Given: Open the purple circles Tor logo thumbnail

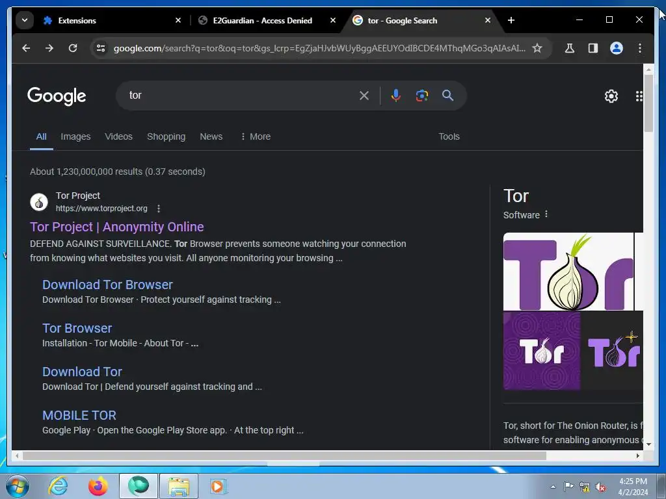Looking at the screenshot, I should coord(542,351).
